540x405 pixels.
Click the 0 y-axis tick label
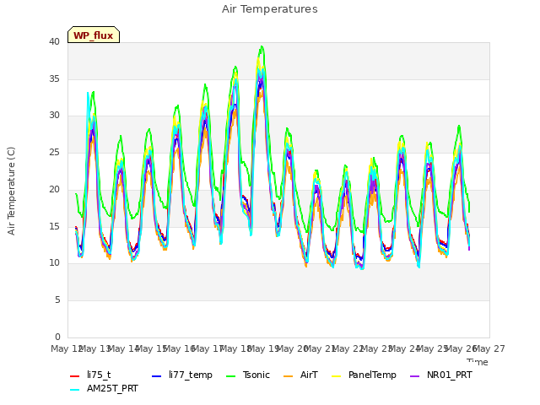pos(57,337)
